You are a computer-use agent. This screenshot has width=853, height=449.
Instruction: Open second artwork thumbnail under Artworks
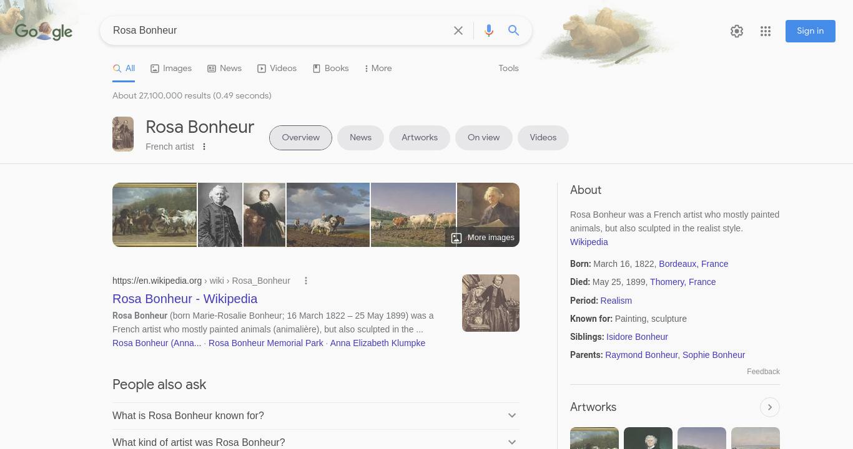(648, 438)
